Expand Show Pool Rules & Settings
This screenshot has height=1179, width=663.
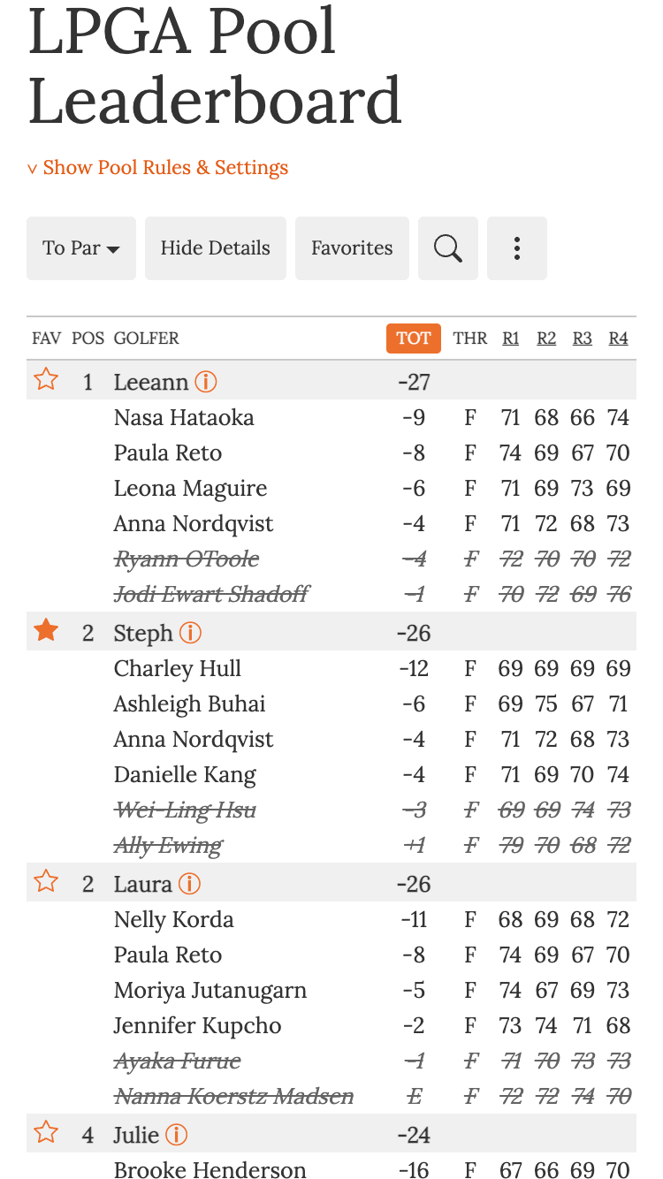(x=158, y=168)
